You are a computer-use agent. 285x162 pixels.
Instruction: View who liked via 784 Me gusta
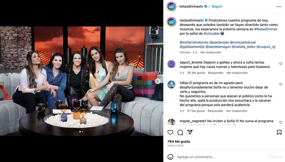coord(179,141)
